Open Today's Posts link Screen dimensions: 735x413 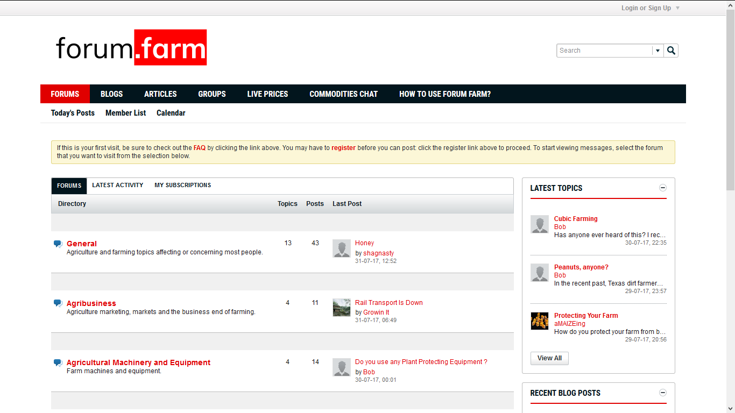(x=73, y=113)
